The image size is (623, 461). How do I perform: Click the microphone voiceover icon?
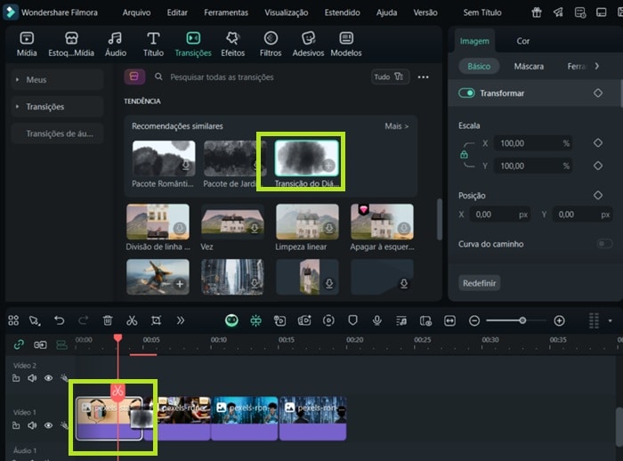pyautogui.click(x=377, y=320)
